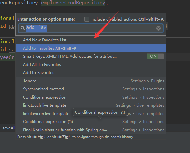Viewport: 190px width, 153px height.
Task: Select the Conditional expression inspection result
Action: (x=91, y=97)
